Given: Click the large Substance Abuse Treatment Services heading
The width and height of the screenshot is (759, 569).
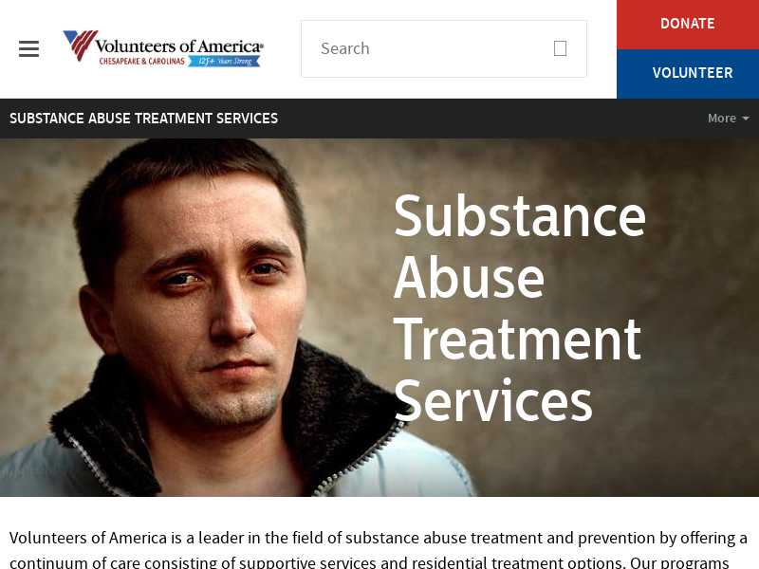Looking at the screenshot, I should click(x=519, y=307).
